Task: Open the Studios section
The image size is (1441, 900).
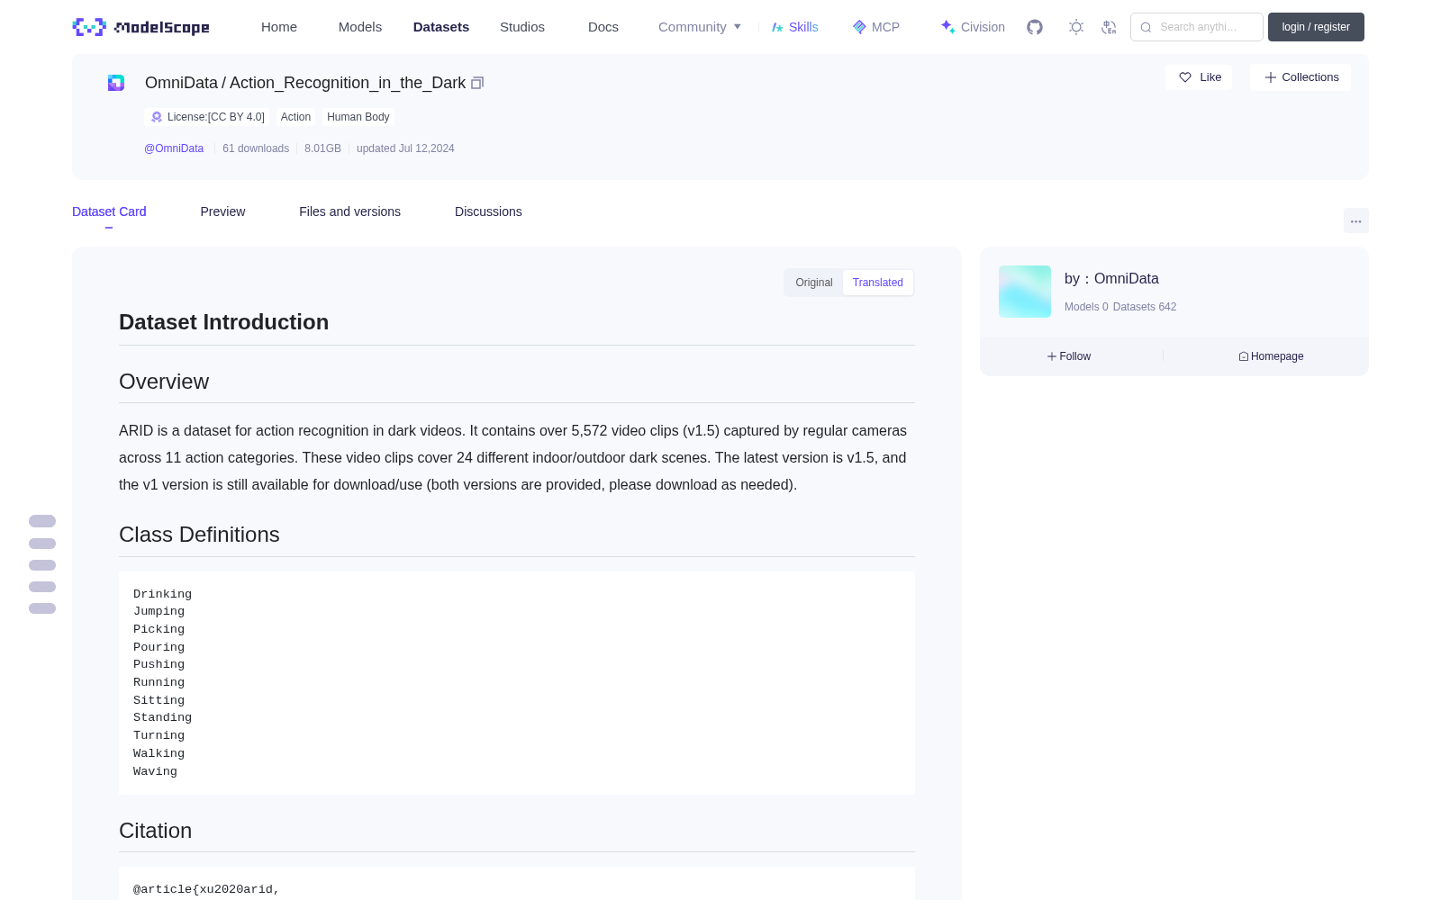Action: pyautogui.click(x=522, y=27)
